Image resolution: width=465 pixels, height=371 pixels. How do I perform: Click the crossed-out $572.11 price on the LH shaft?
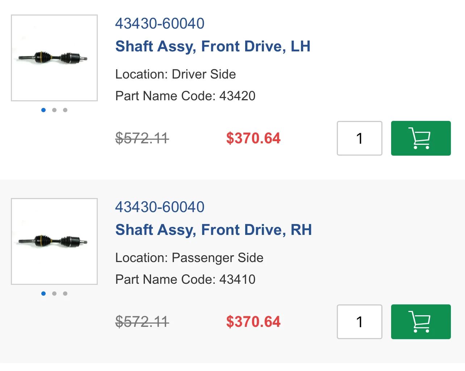142,138
